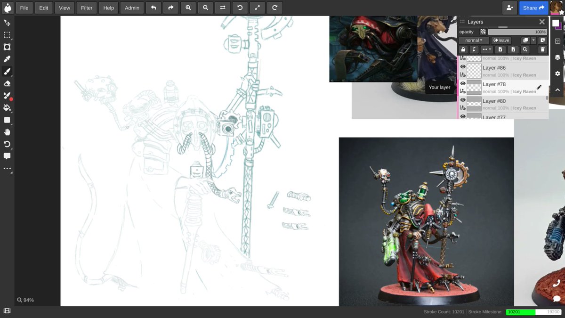Open the Filter menu
This screenshot has width=565, height=318.
click(87, 8)
